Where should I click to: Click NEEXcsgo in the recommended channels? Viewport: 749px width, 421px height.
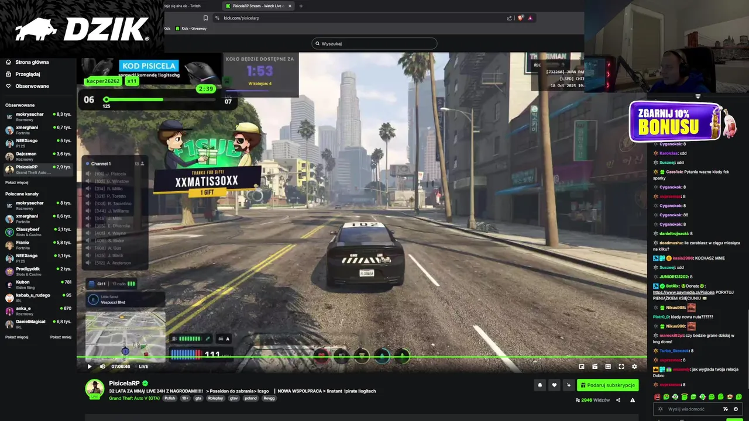pos(39,258)
